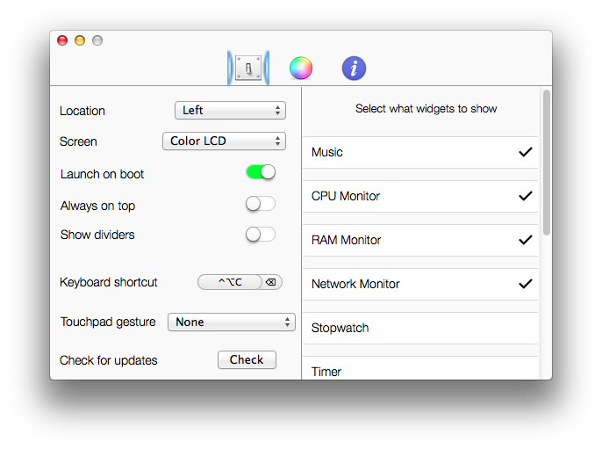Click the Music widget label
The height and width of the screenshot is (449, 602).
pos(327,152)
